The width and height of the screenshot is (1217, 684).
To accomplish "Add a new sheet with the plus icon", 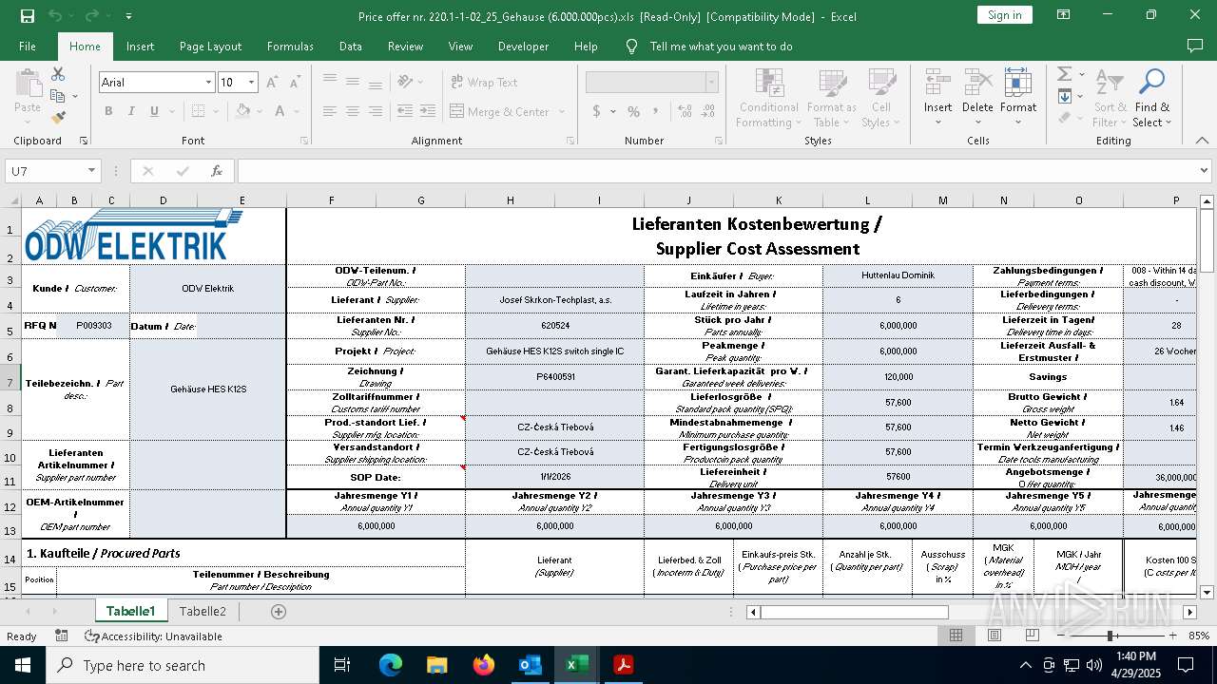I will tap(279, 612).
